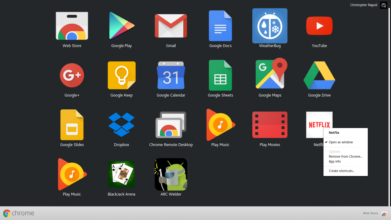Open ARC Welder app
Viewport: 391px width, 220px height.
click(x=171, y=174)
